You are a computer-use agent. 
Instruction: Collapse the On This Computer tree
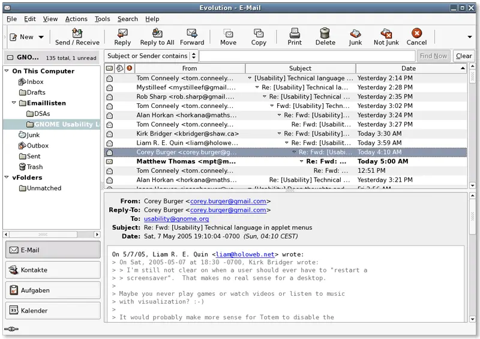pos(7,71)
